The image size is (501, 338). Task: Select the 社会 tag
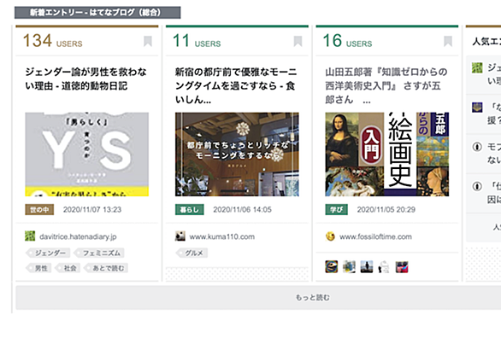click(68, 268)
